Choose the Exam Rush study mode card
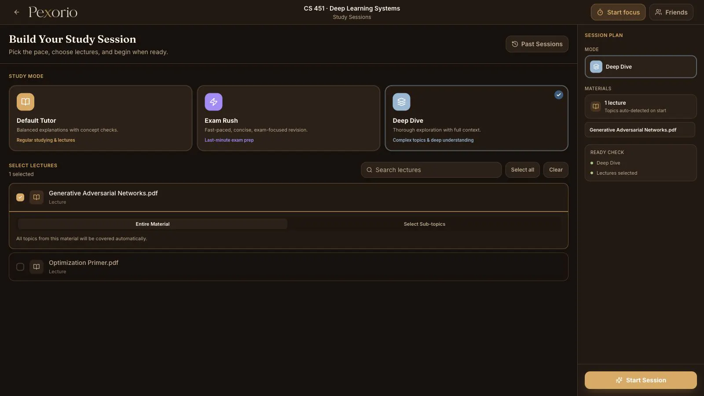The height and width of the screenshot is (396, 704). pos(288,118)
